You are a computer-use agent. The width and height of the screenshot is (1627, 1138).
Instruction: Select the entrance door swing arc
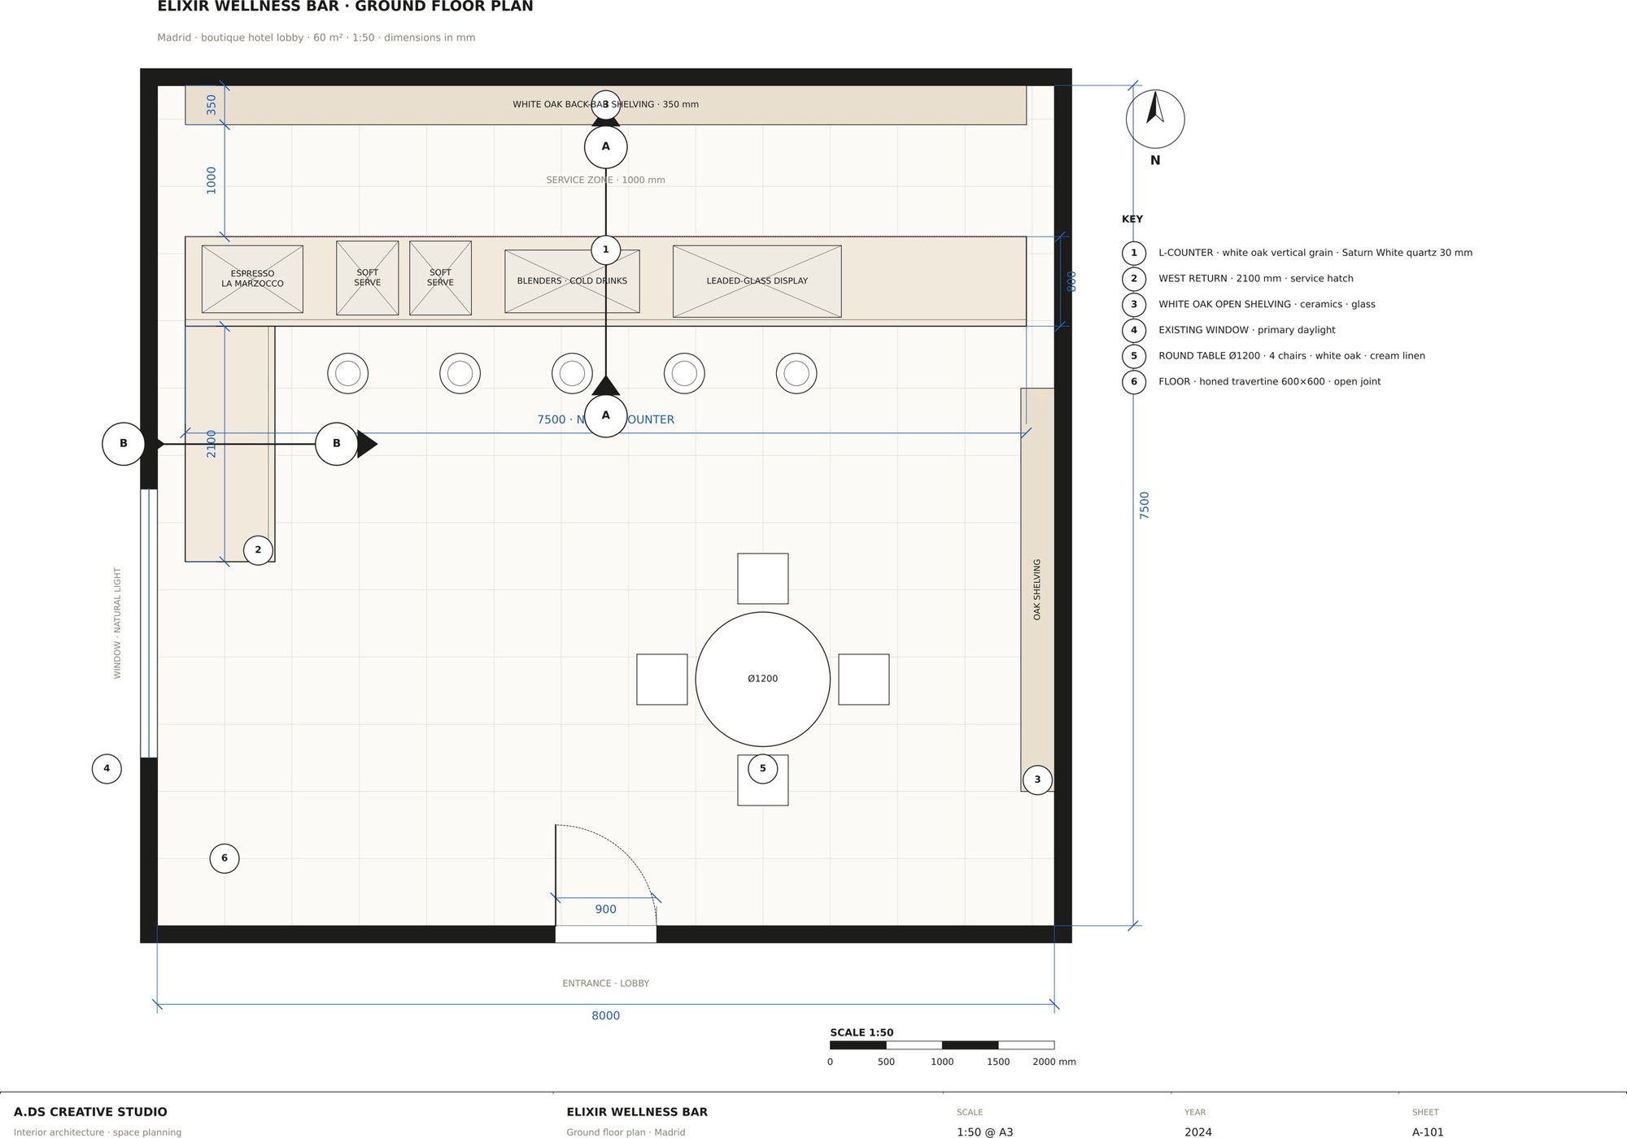tap(606, 875)
